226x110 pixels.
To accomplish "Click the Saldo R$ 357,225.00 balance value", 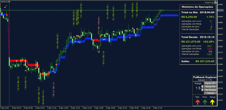I will pos(205,61).
